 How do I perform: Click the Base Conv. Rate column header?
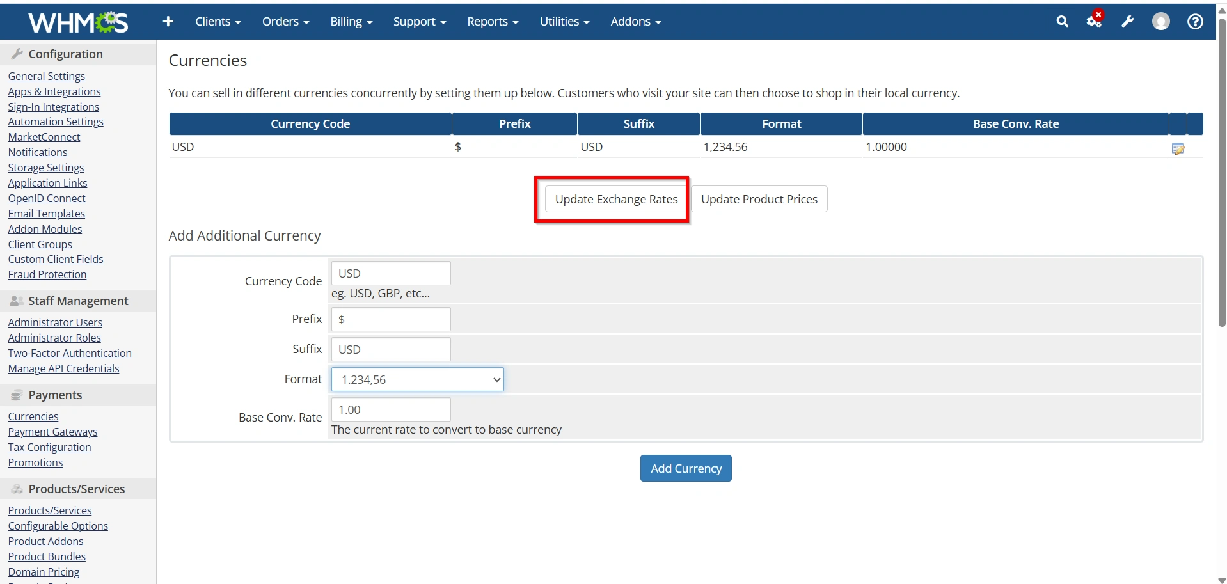(1015, 124)
